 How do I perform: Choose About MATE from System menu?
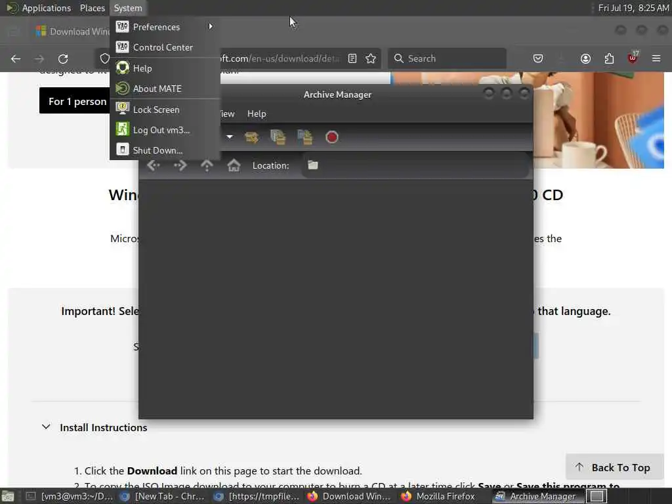[x=165, y=89]
